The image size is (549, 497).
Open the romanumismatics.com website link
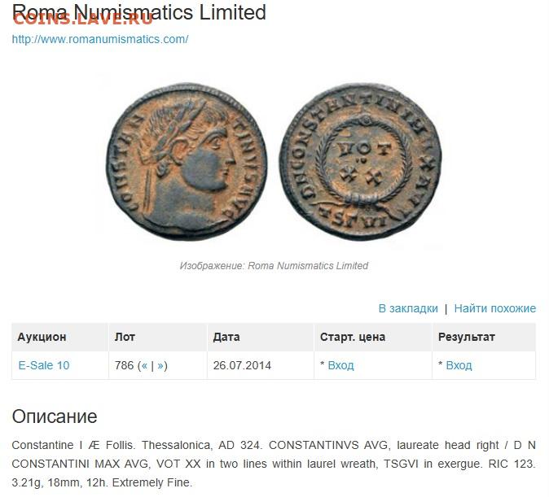pyautogui.click(x=100, y=39)
